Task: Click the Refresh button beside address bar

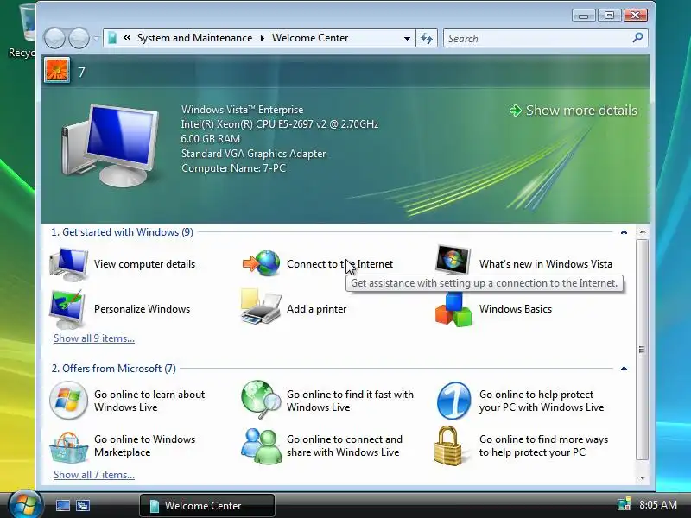Action: coord(427,38)
